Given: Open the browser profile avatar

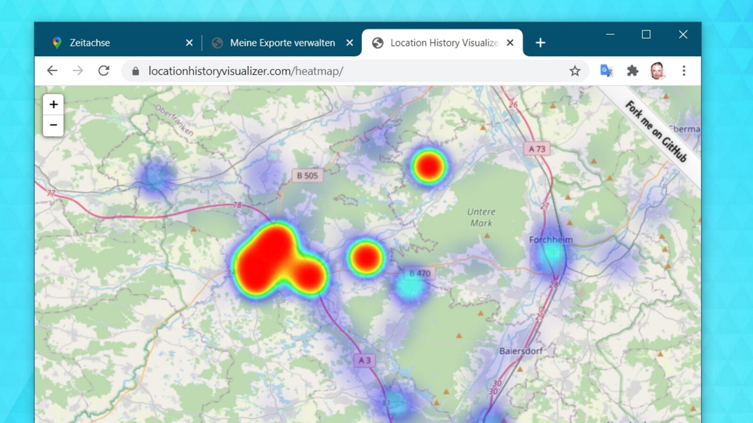Looking at the screenshot, I should click(x=658, y=71).
